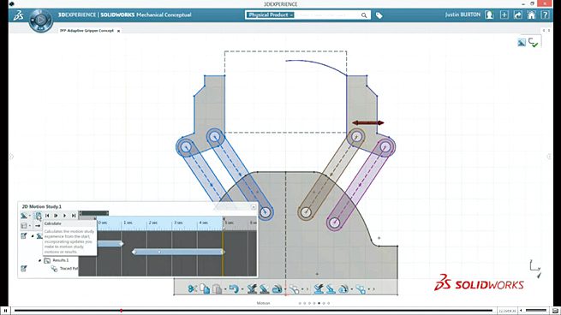
Task: Jump to start of motion study
Action: (x=47, y=216)
